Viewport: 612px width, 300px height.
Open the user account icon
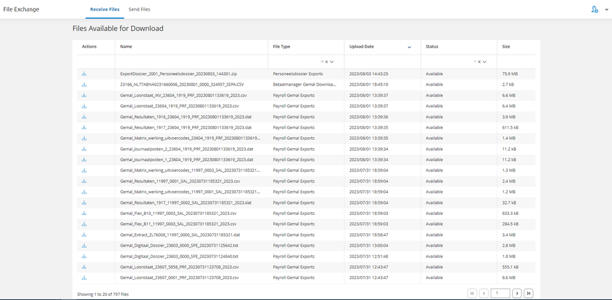(594, 9)
